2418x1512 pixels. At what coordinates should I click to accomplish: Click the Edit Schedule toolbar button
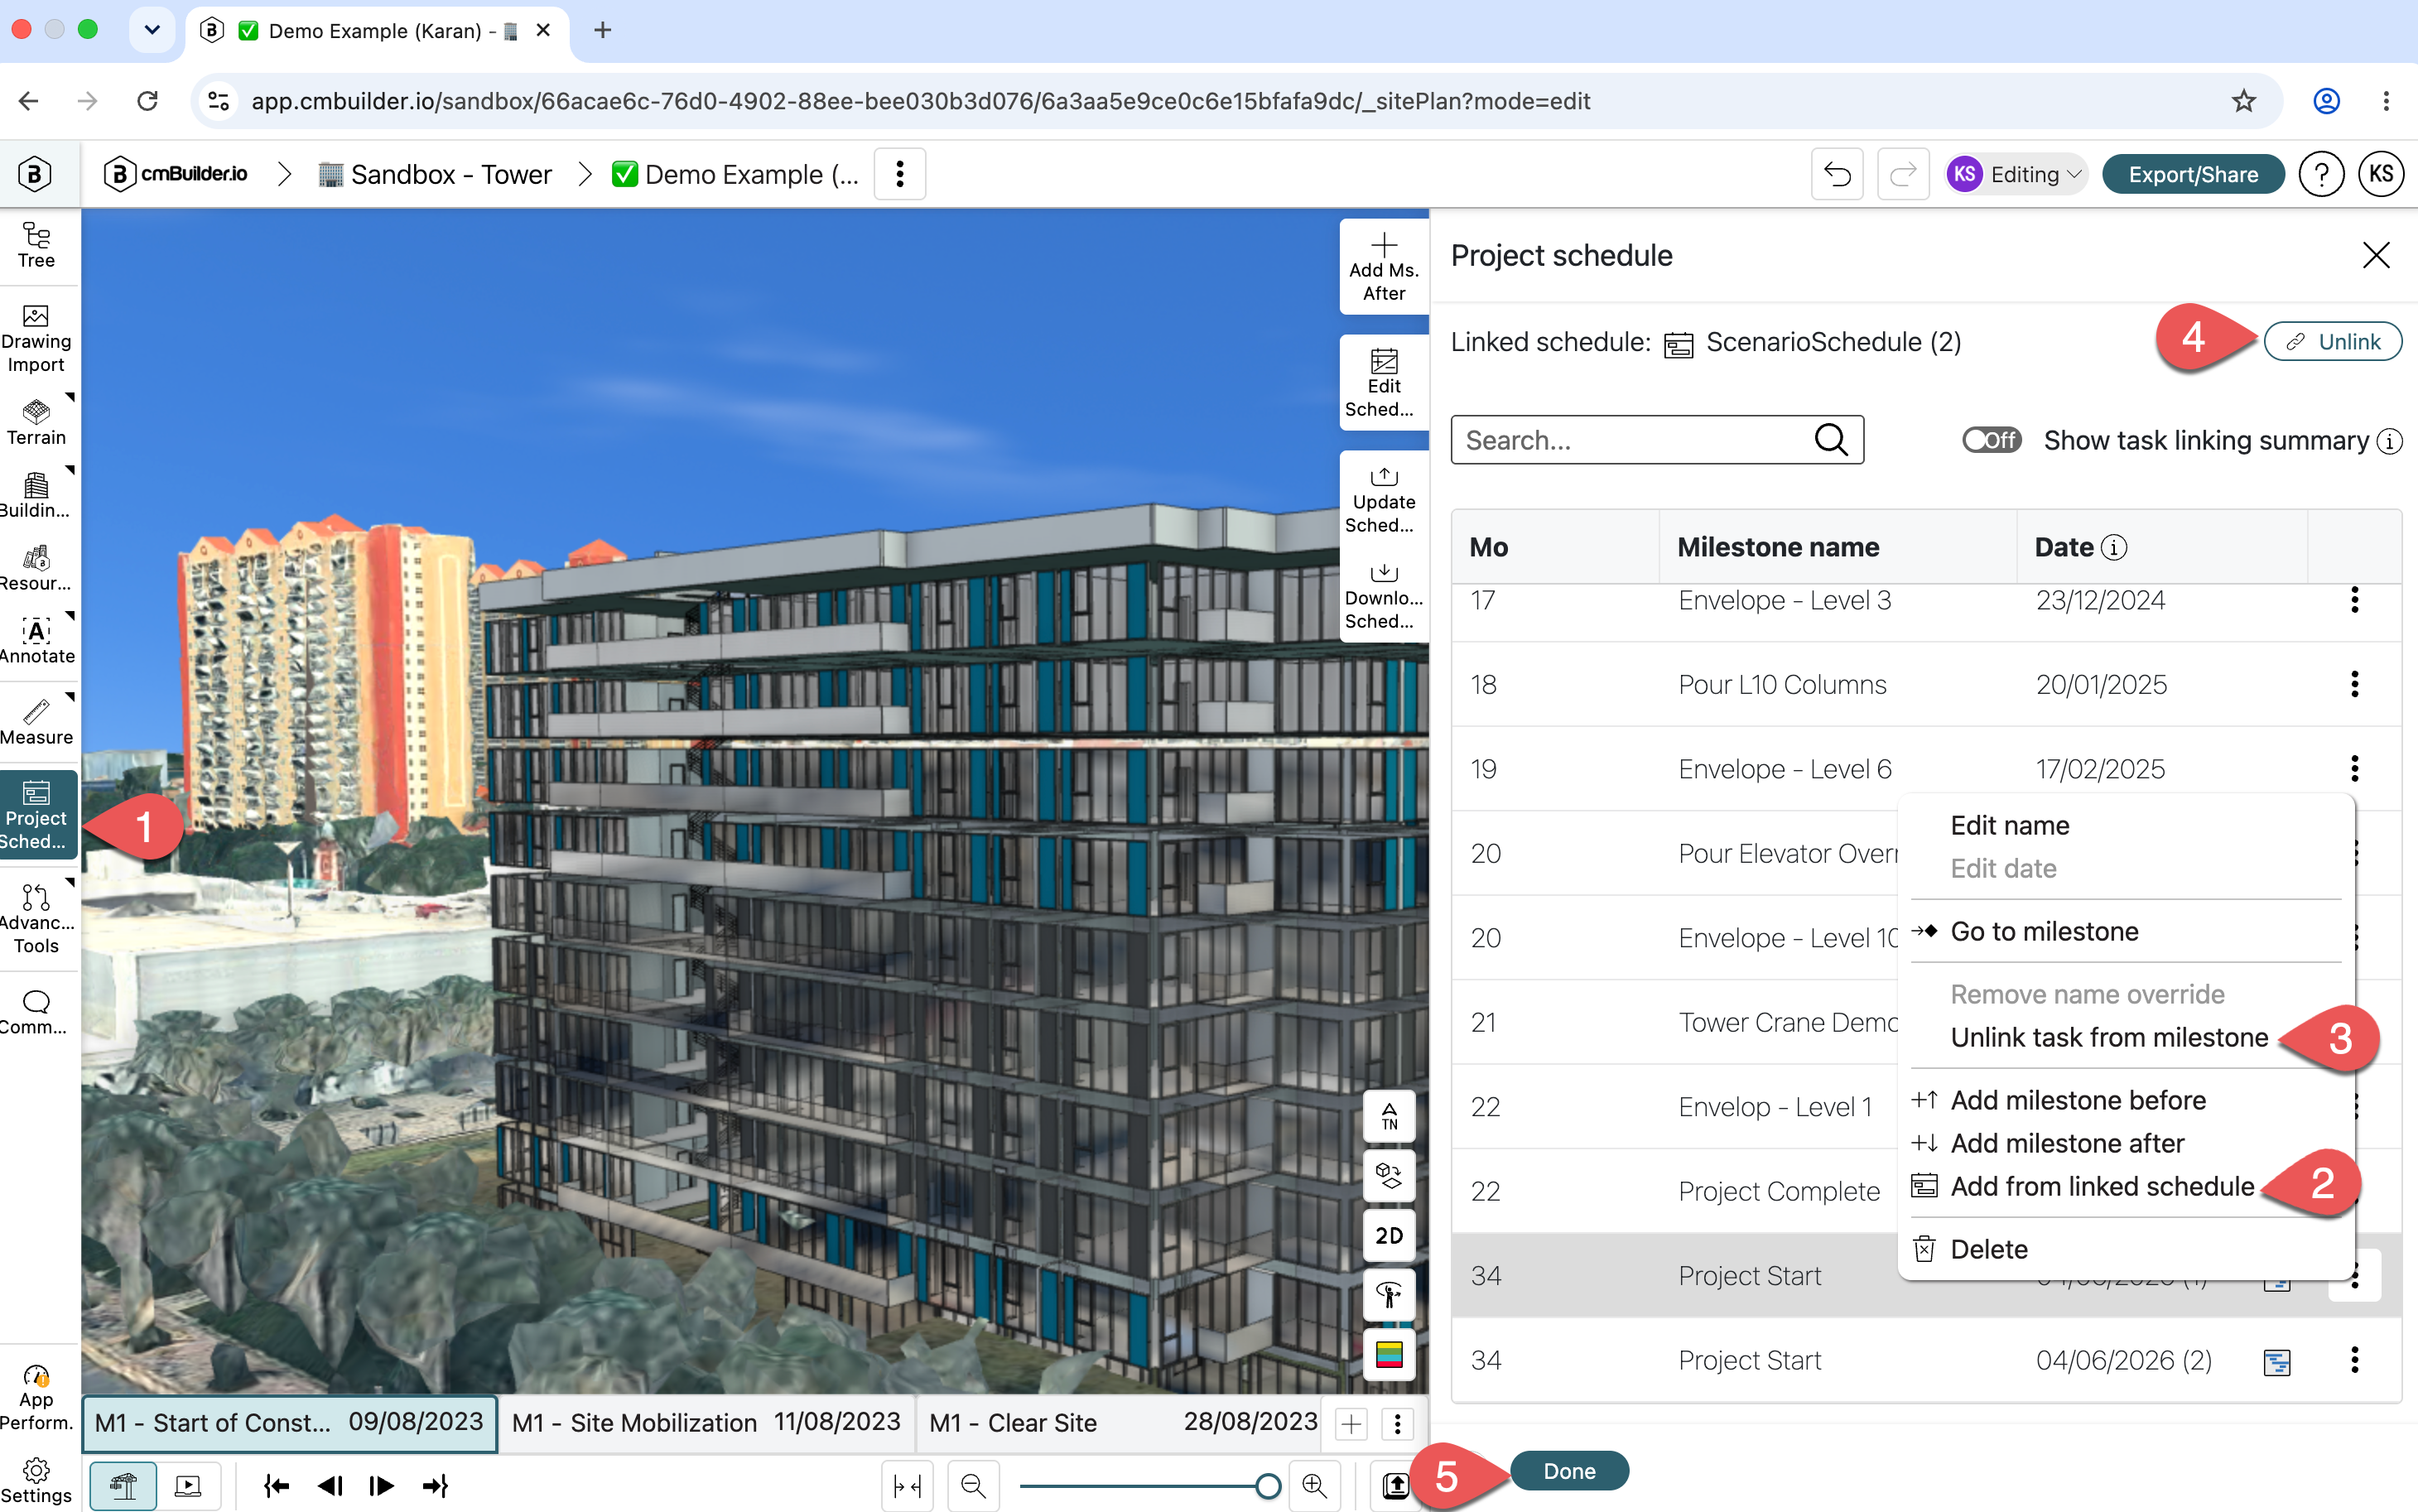1384,383
